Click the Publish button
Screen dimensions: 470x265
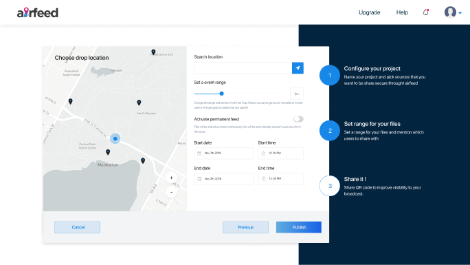coord(299,227)
